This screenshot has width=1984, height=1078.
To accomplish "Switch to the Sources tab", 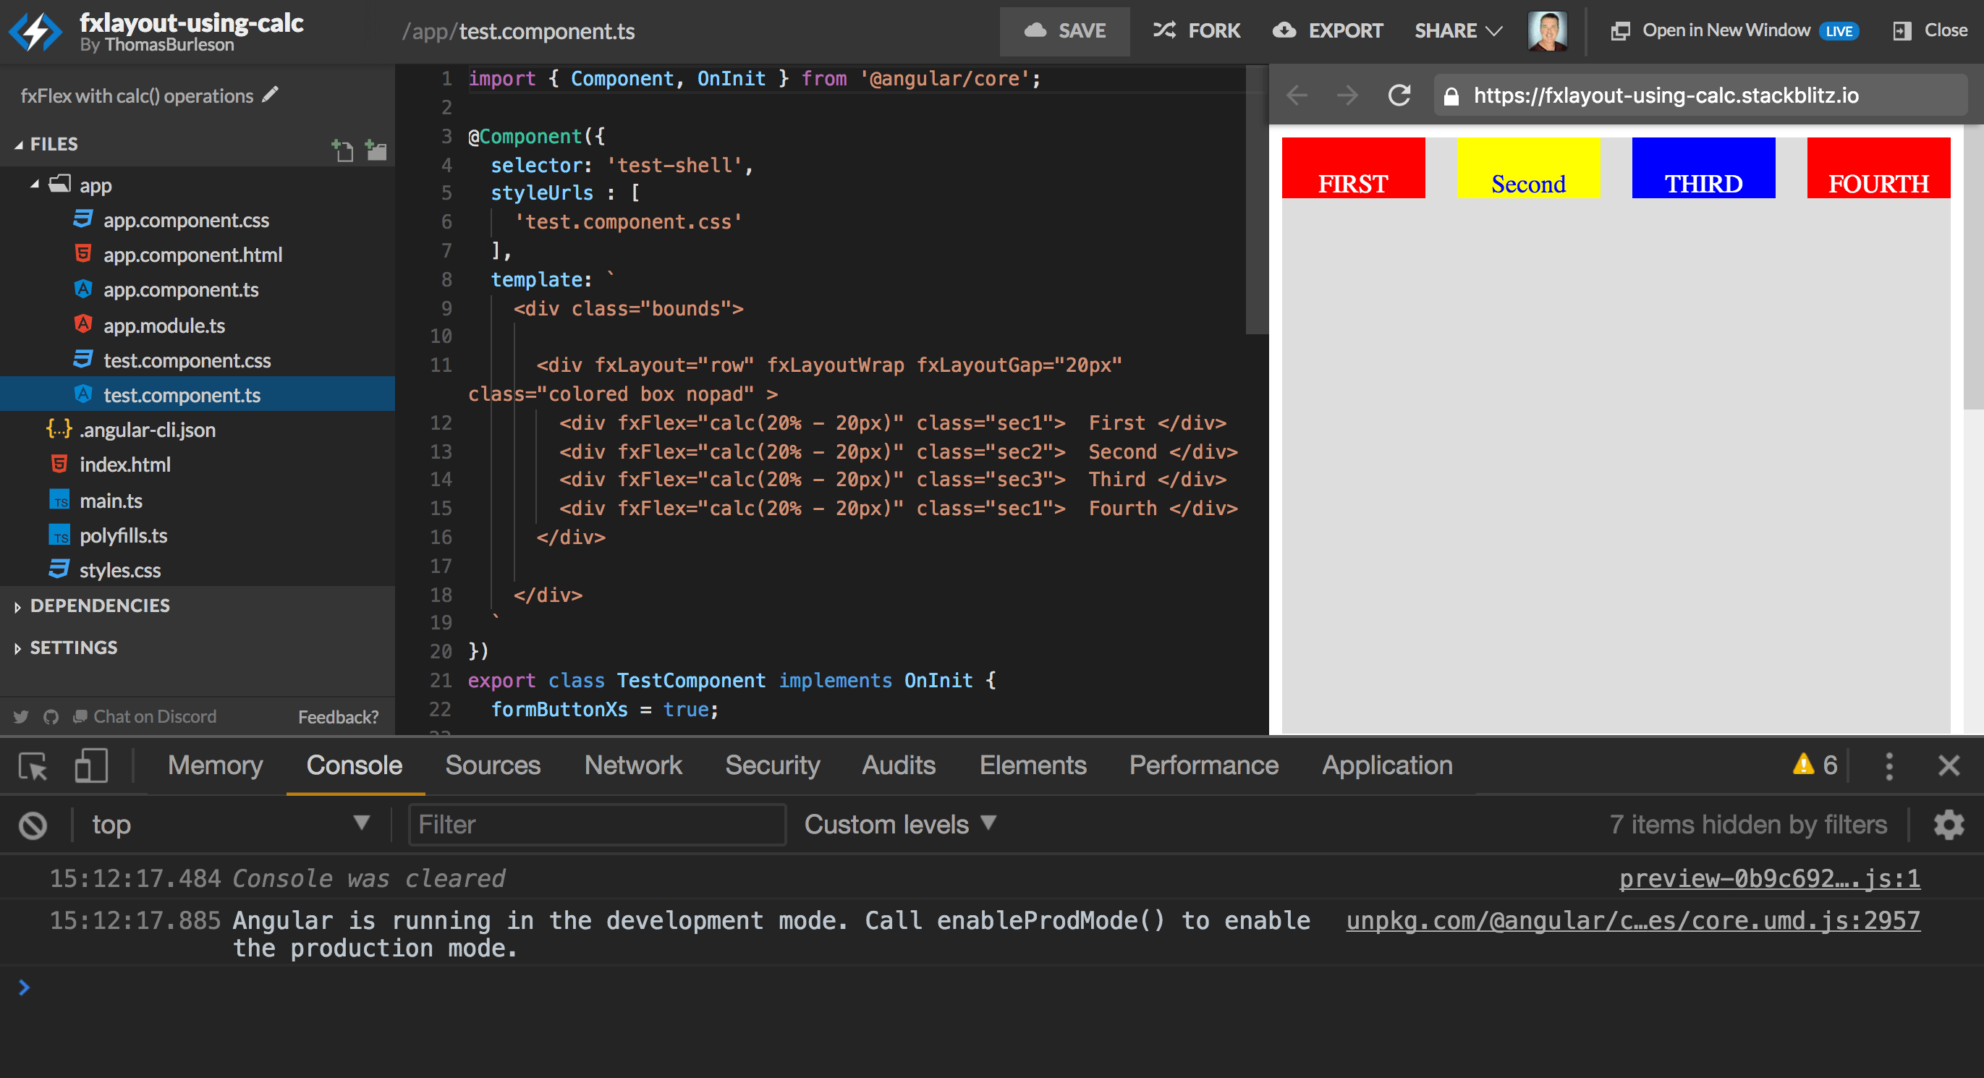I will click(493, 765).
